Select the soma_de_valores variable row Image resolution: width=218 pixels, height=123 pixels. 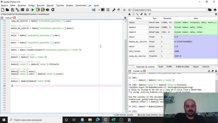point(173,56)
